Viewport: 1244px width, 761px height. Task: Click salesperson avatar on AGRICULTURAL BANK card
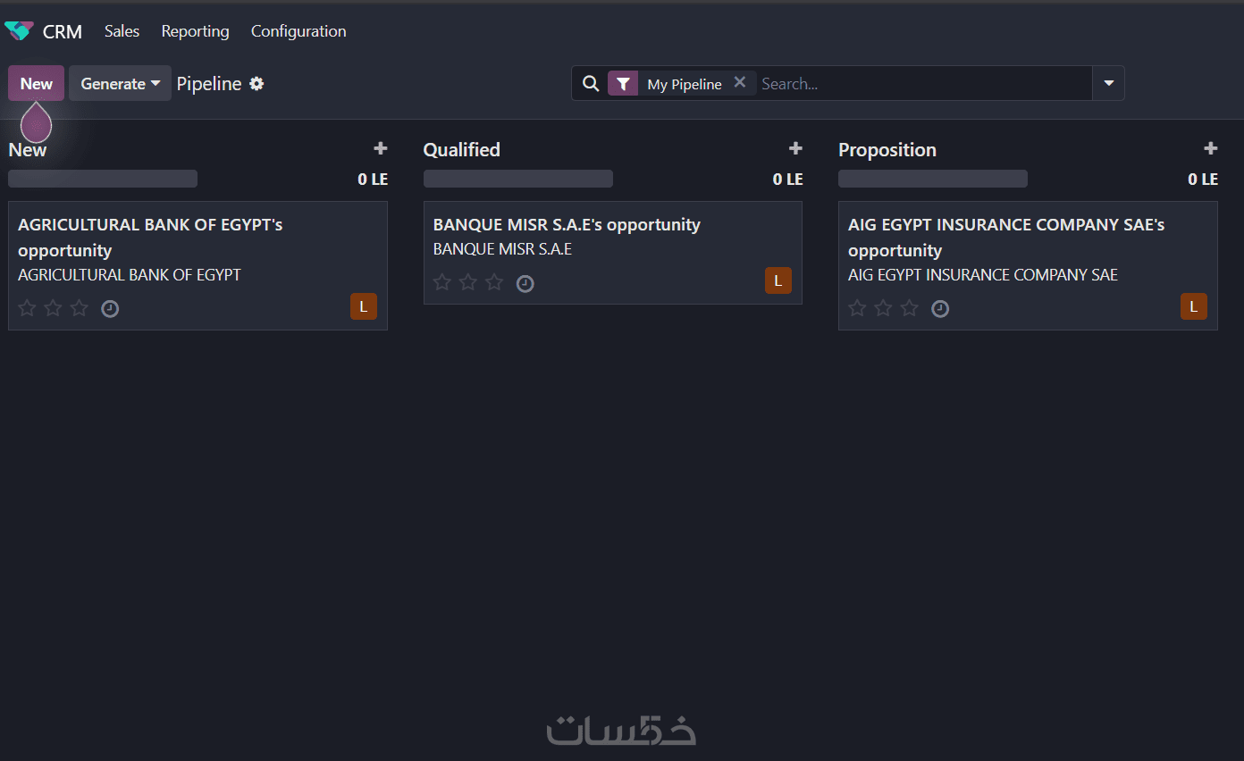point(364,306)
